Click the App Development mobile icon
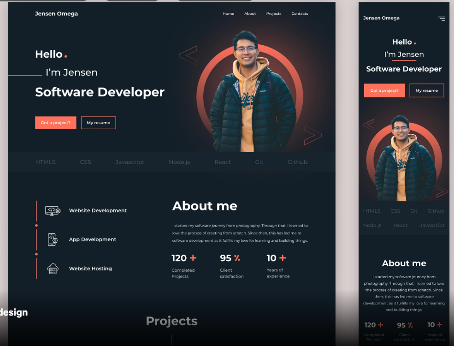 click(x=52, y=239)
